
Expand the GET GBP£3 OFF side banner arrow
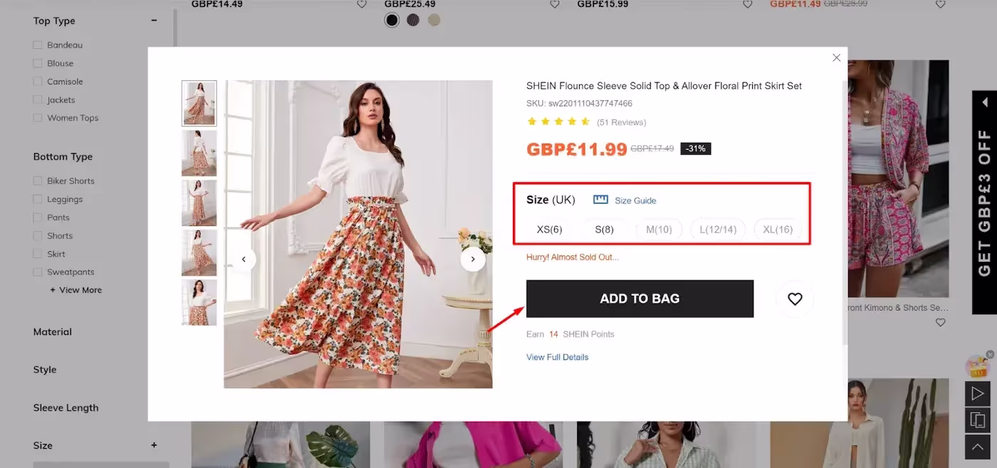[x=985, y=103]
